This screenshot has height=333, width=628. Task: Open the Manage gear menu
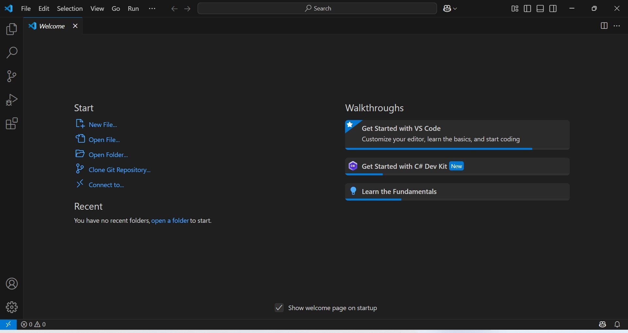pyautogui.click(x=12, y=307)
